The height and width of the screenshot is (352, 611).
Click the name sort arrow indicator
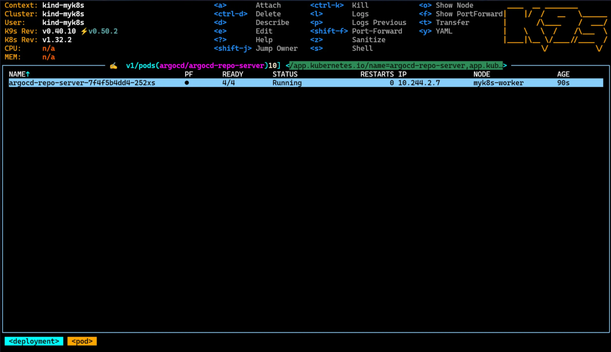28,74
